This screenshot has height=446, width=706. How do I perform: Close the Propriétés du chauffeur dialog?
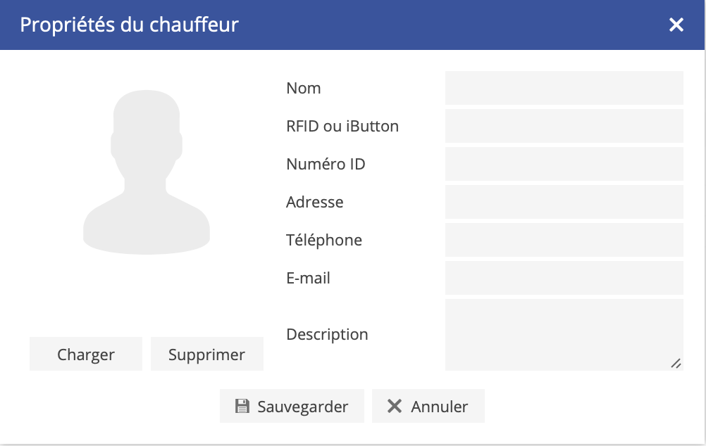(676, 25)
